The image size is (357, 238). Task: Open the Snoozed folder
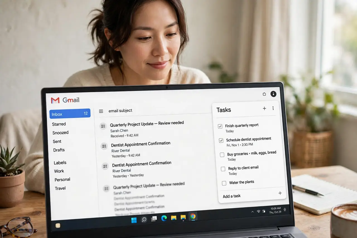click(x=61, y=133)
